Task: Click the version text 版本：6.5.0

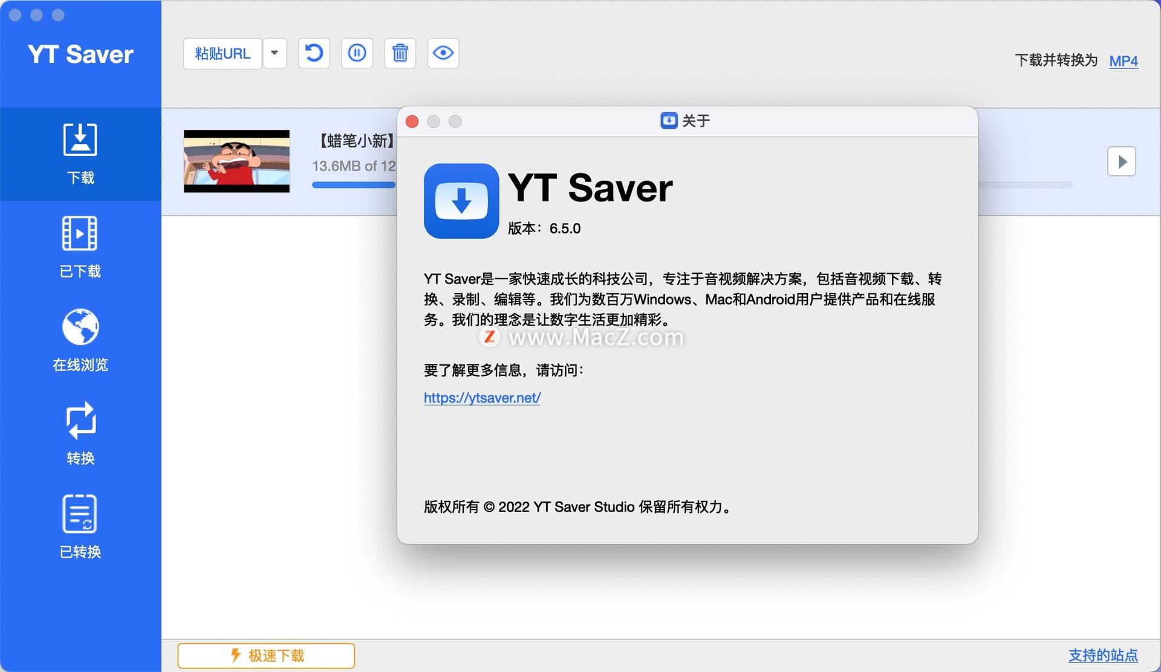Action: pyautogui.click(x=544, y=228)
